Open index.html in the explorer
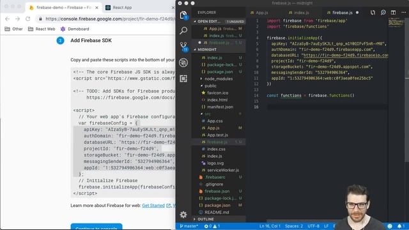The height and width of the screenshot is (230, 409). (217, 100)
